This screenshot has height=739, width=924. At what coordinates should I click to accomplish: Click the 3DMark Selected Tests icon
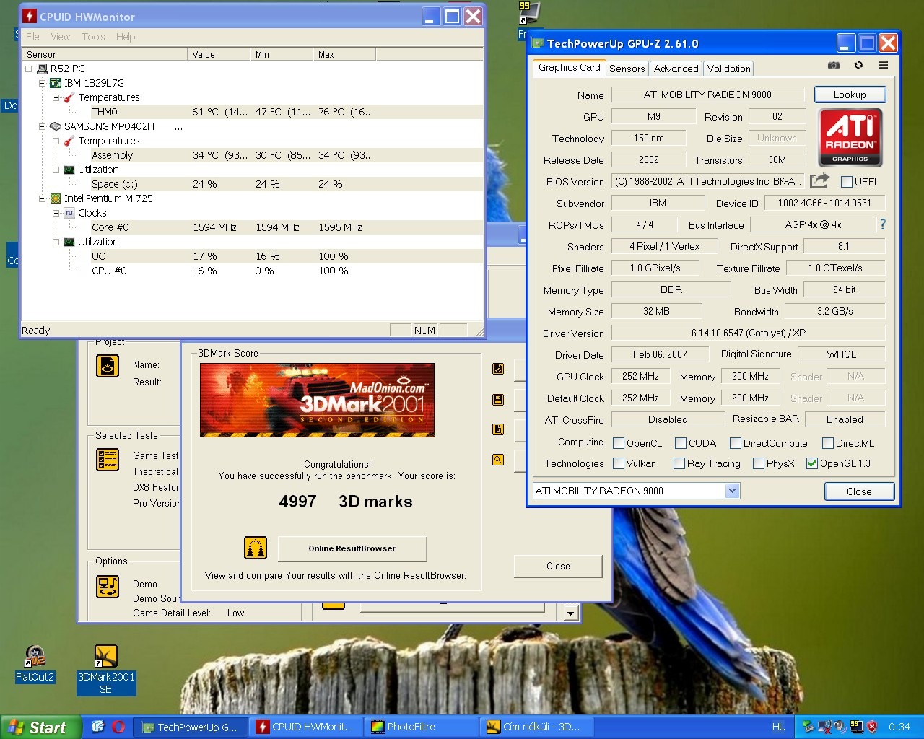click(108, 460)
